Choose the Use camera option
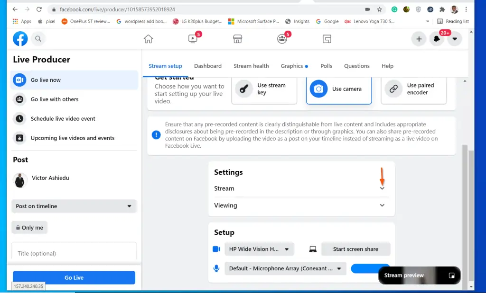This screenshot has width=486, height=293. pos(339,89)
